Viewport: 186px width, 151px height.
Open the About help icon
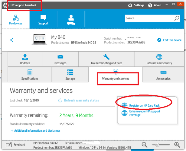[x=150, y=5]
